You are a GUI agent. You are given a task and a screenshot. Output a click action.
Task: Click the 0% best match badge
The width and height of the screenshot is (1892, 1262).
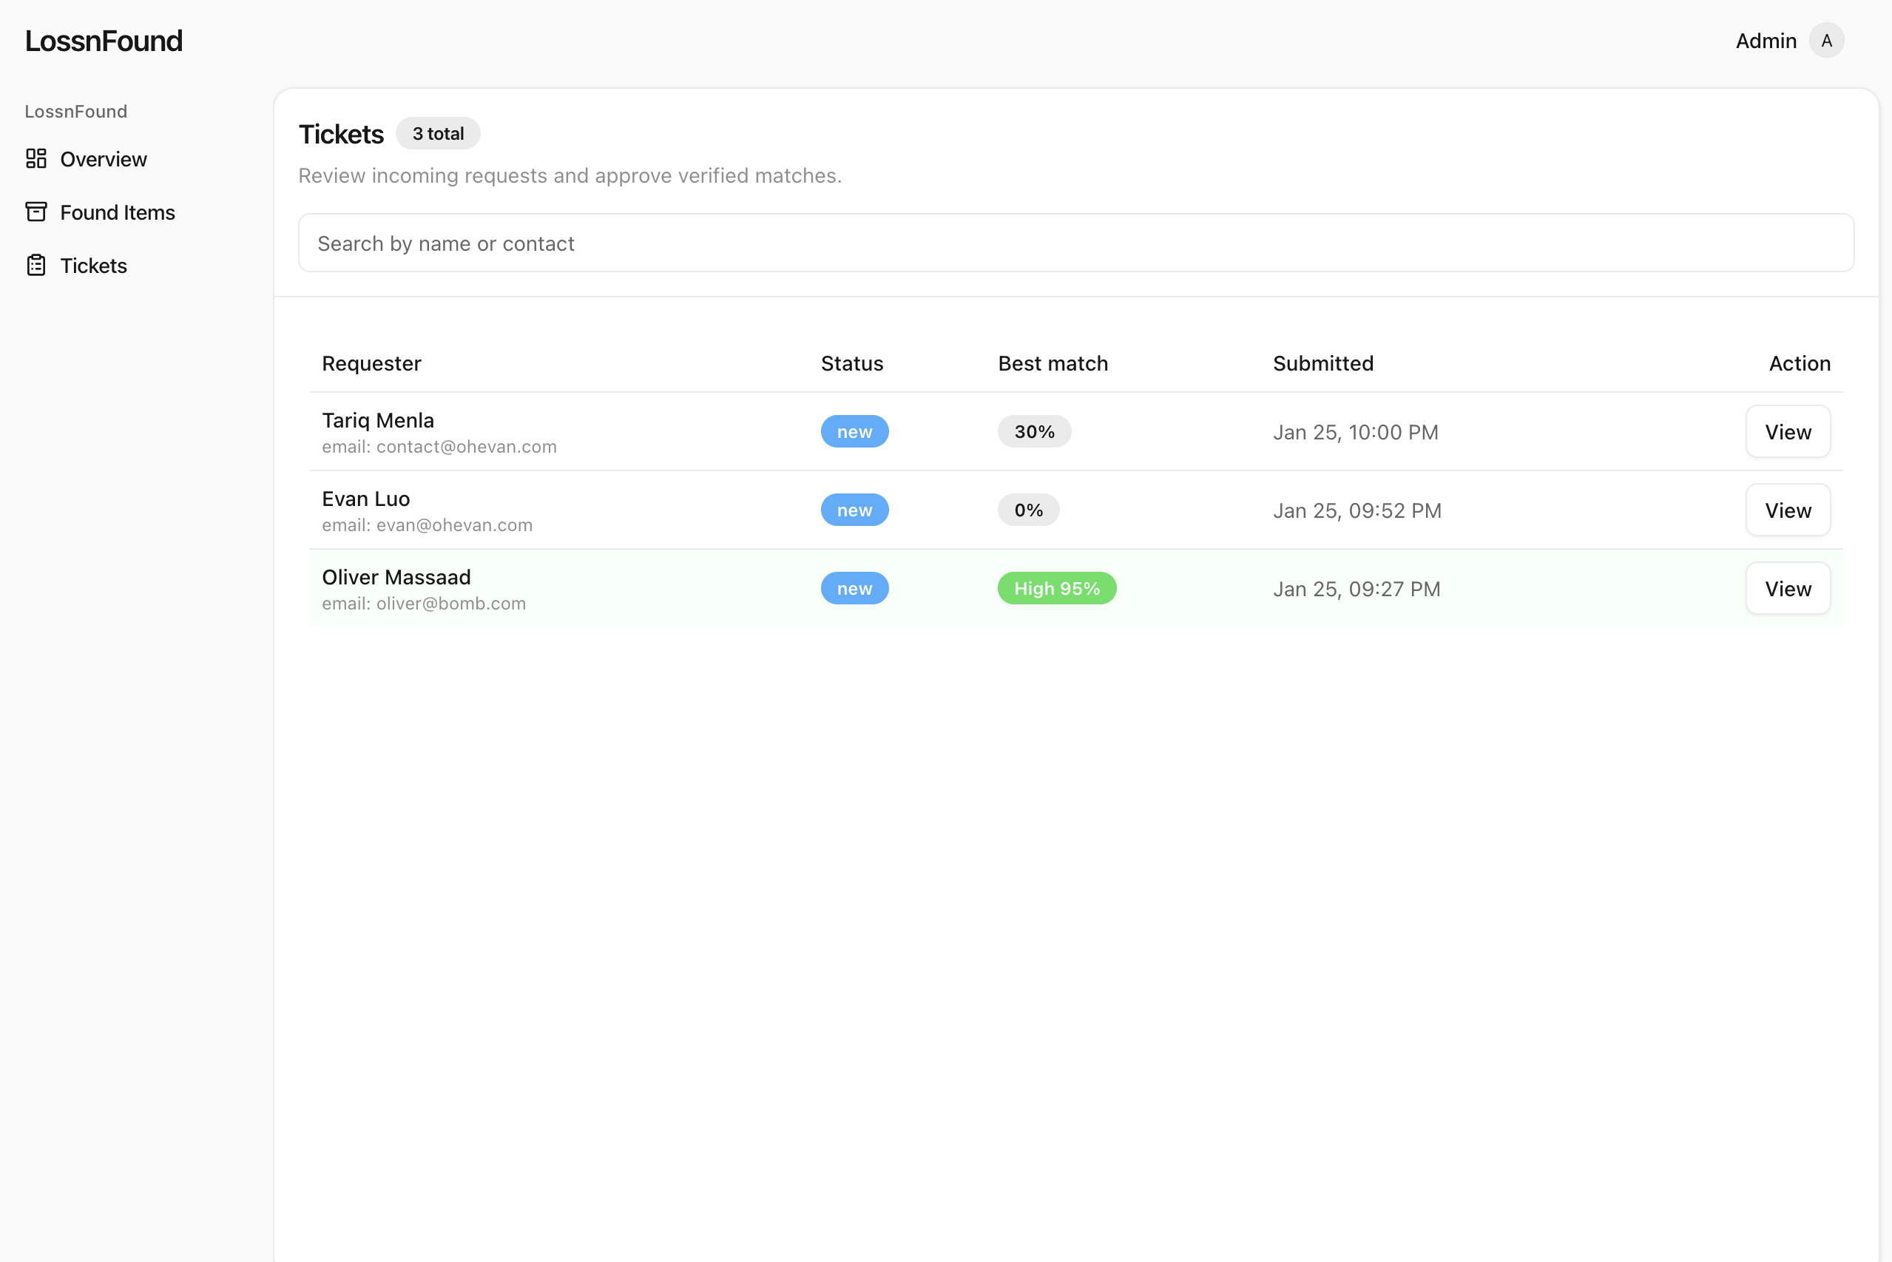pos(1027,510)
